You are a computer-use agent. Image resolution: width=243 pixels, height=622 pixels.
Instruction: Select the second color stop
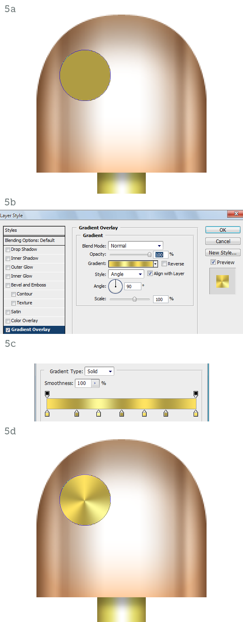pyautogui.click(x=77, y=413)
